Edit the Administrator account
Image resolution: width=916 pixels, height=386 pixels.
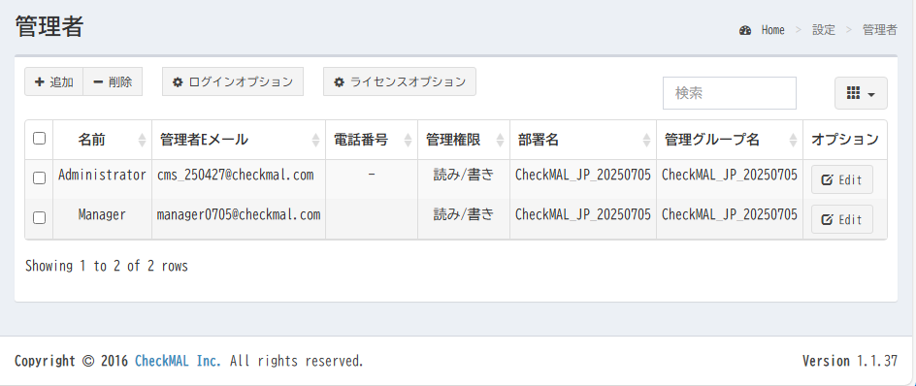tap(842, 179)
